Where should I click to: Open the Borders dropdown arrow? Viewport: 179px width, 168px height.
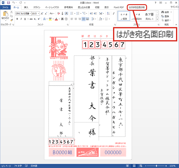click(x=109, y=19)
